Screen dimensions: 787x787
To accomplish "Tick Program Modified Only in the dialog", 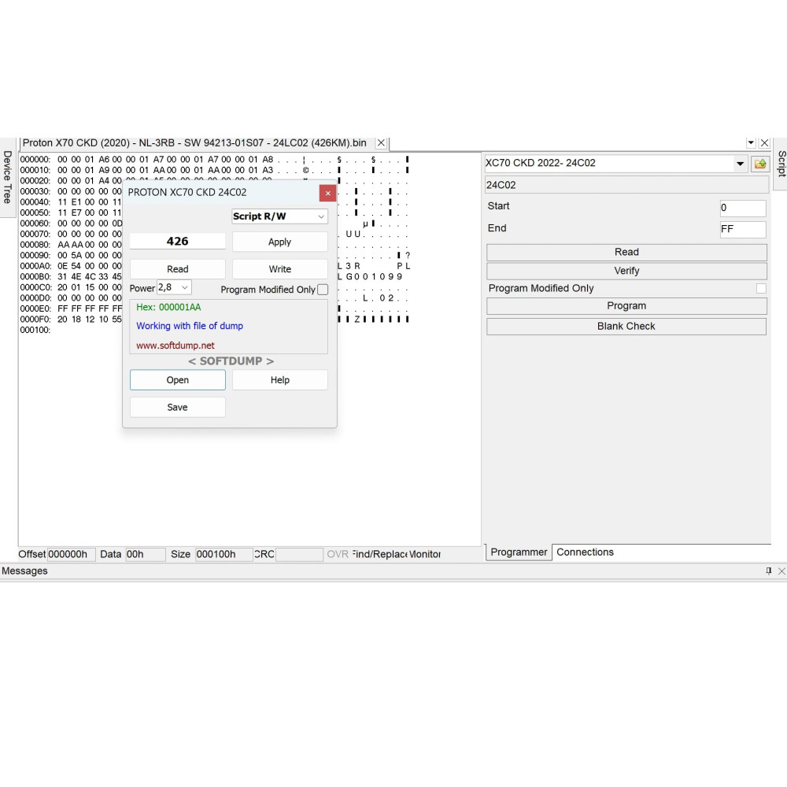I will click(x=323, y=290).
